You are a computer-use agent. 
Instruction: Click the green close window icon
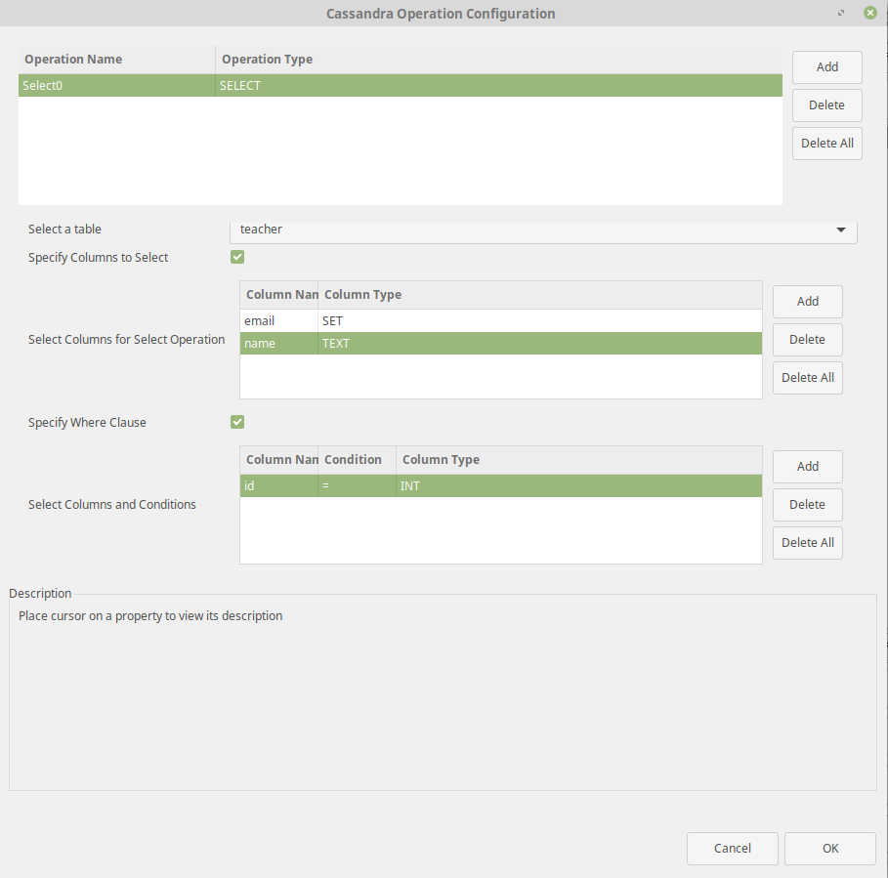coord(868,14)
